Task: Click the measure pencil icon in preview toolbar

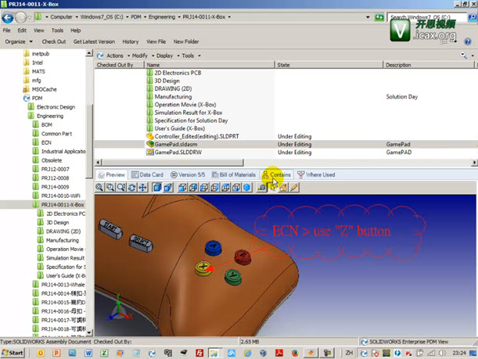Action: pyautogui.click(x=294, y=188)
